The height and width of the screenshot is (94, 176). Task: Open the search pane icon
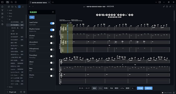click(x=12, y=2)
